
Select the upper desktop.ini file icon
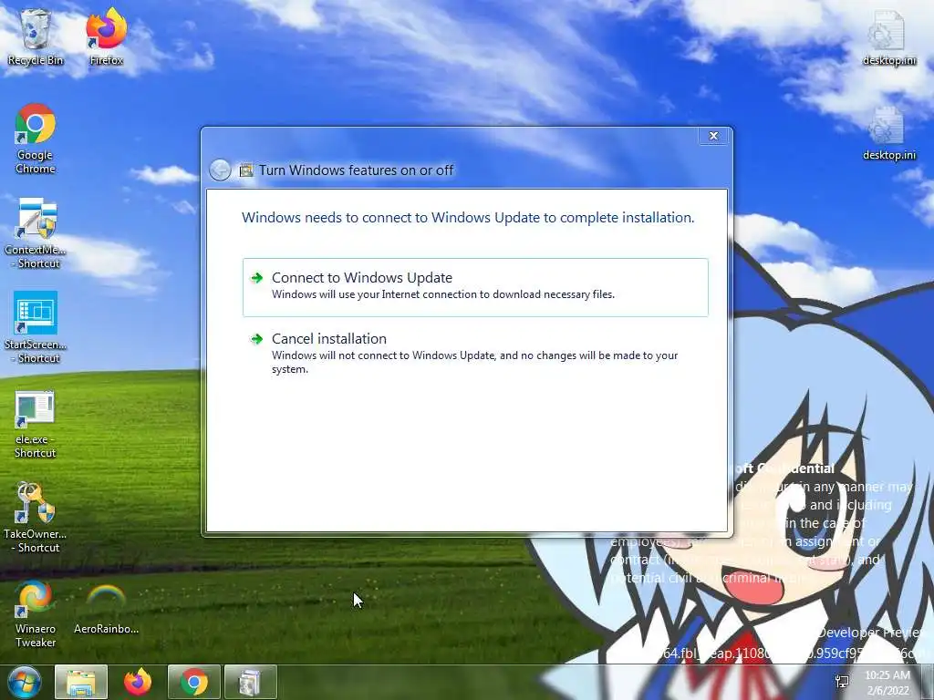(x=889, y=38)
